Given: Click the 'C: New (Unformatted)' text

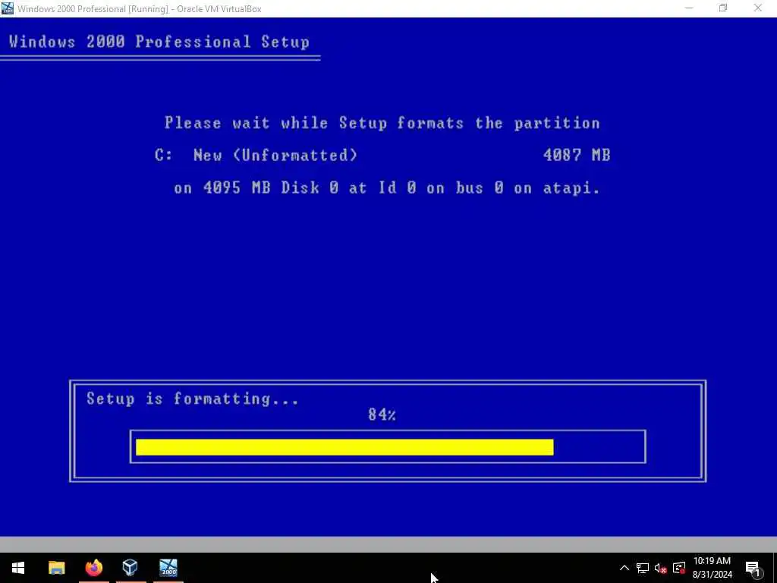Looking at the screenshot, I should point(256,156).
